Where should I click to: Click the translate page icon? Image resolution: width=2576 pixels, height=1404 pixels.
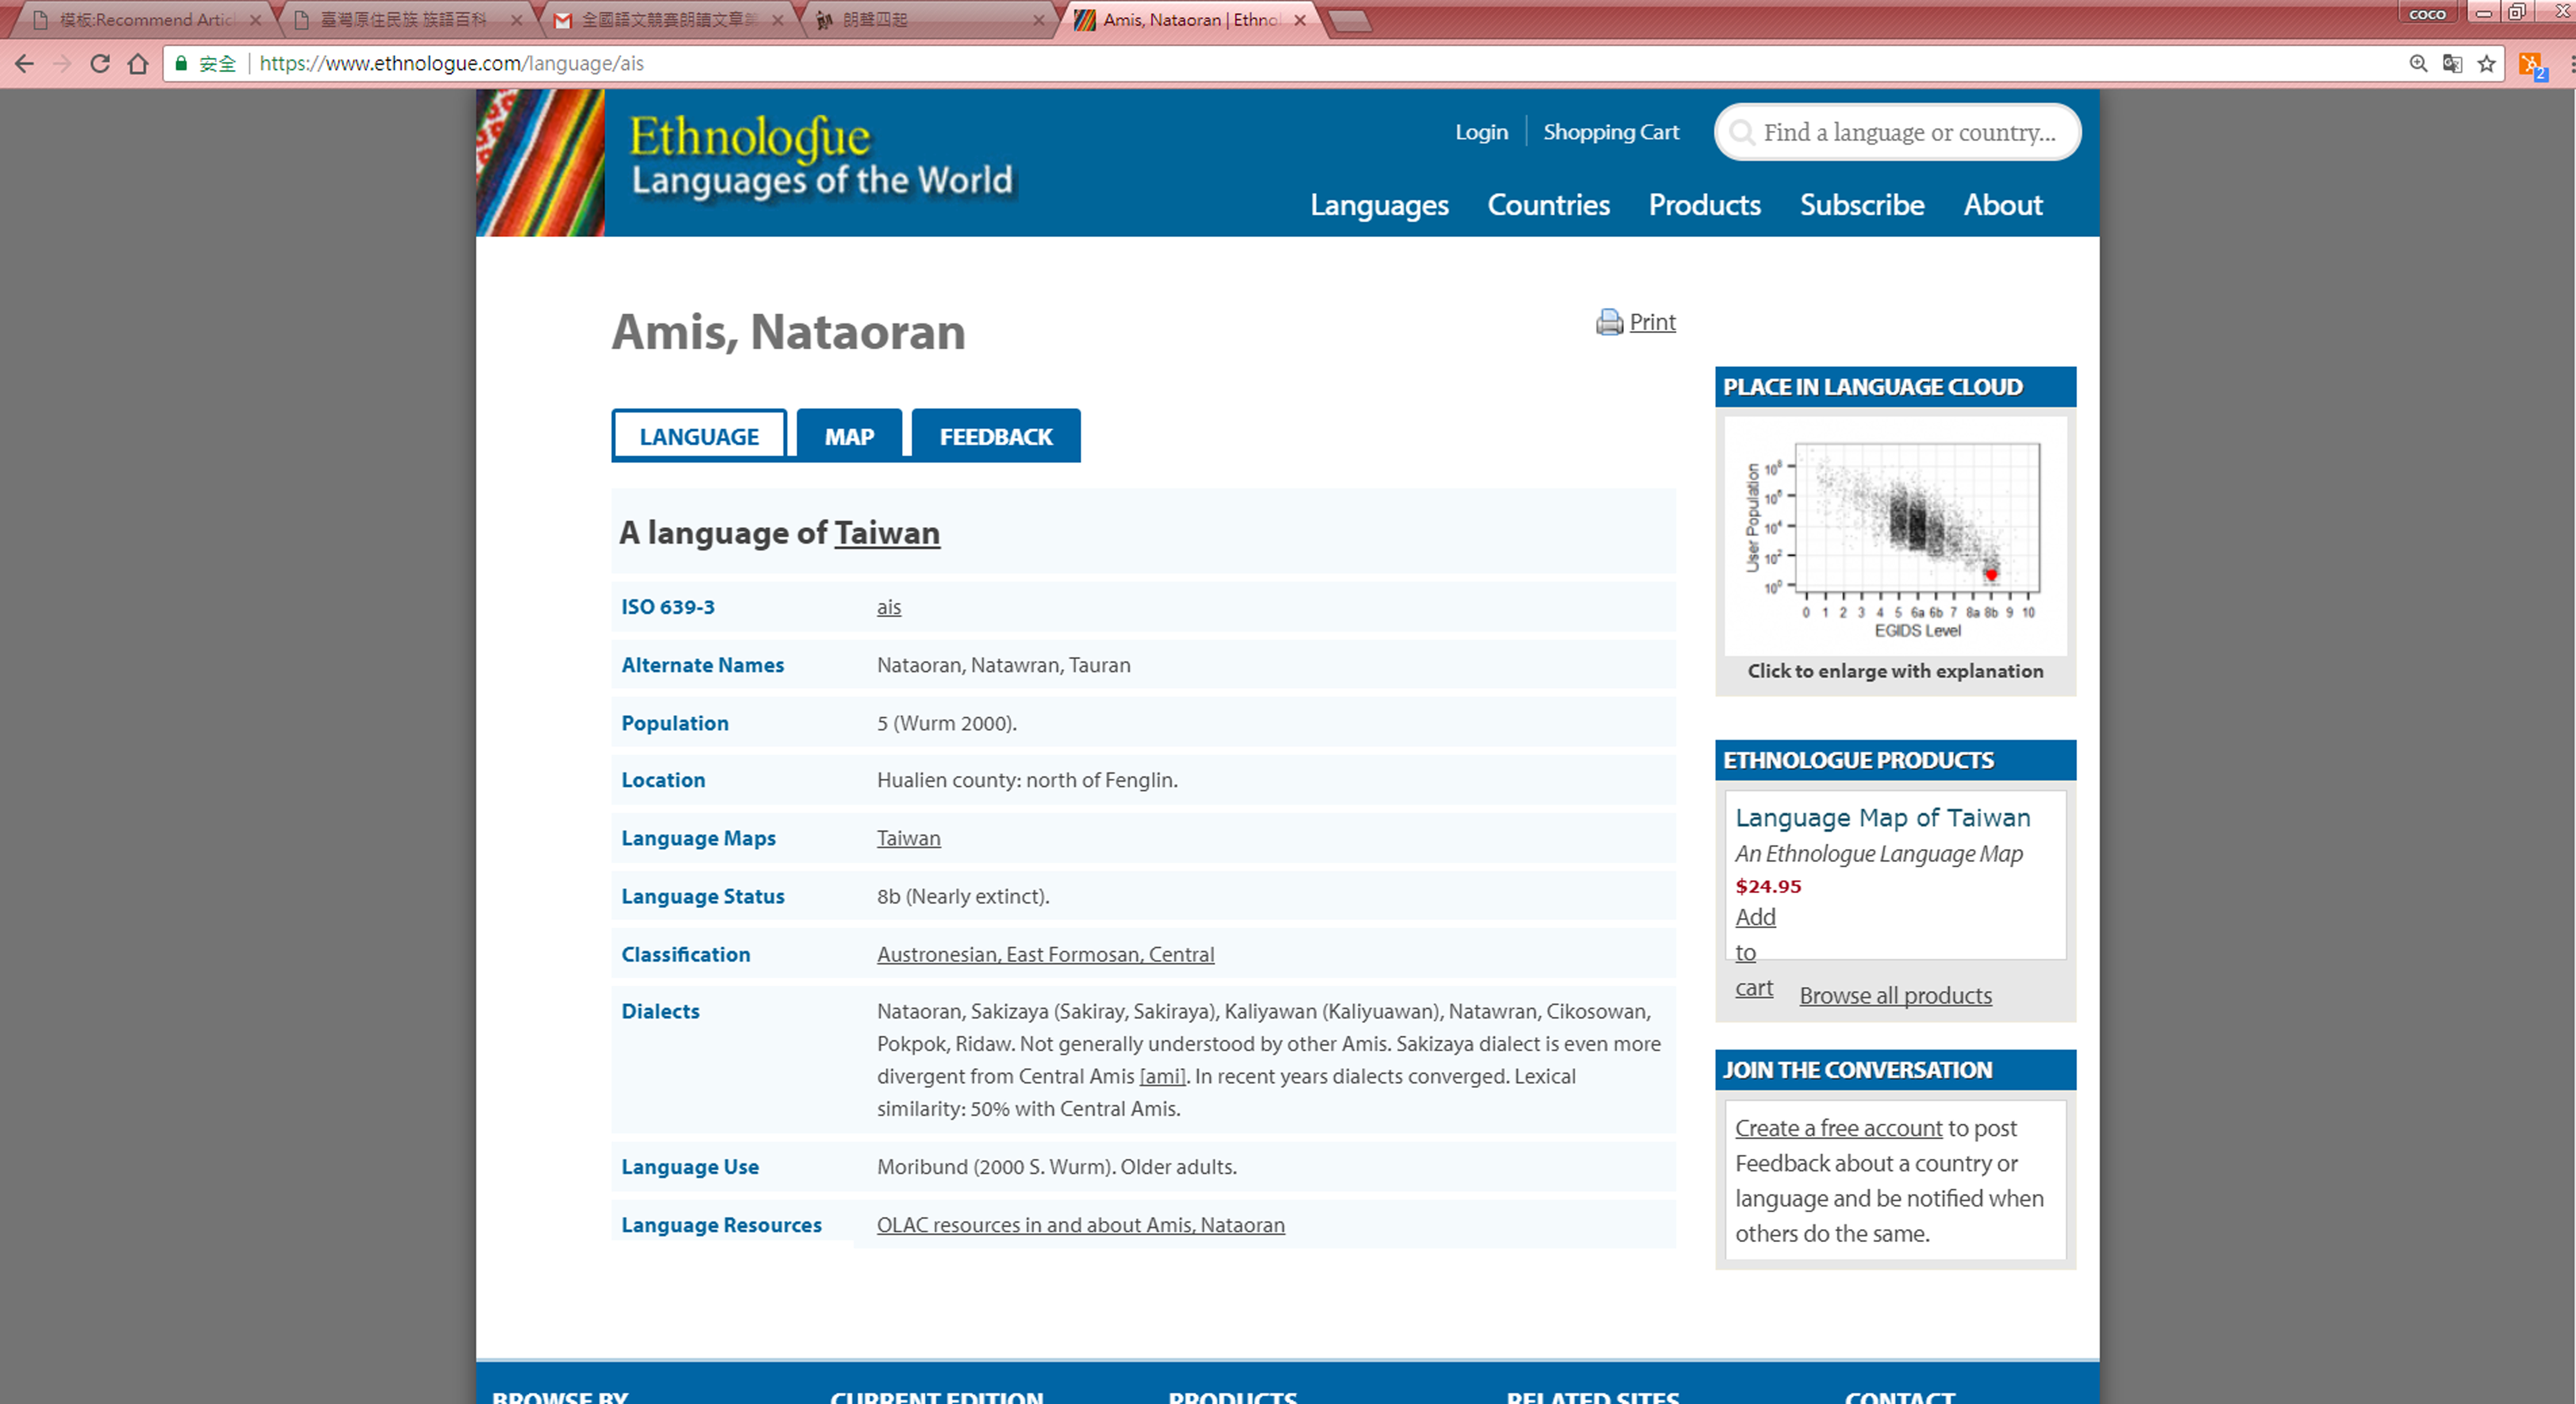[x=2452, y=64]
